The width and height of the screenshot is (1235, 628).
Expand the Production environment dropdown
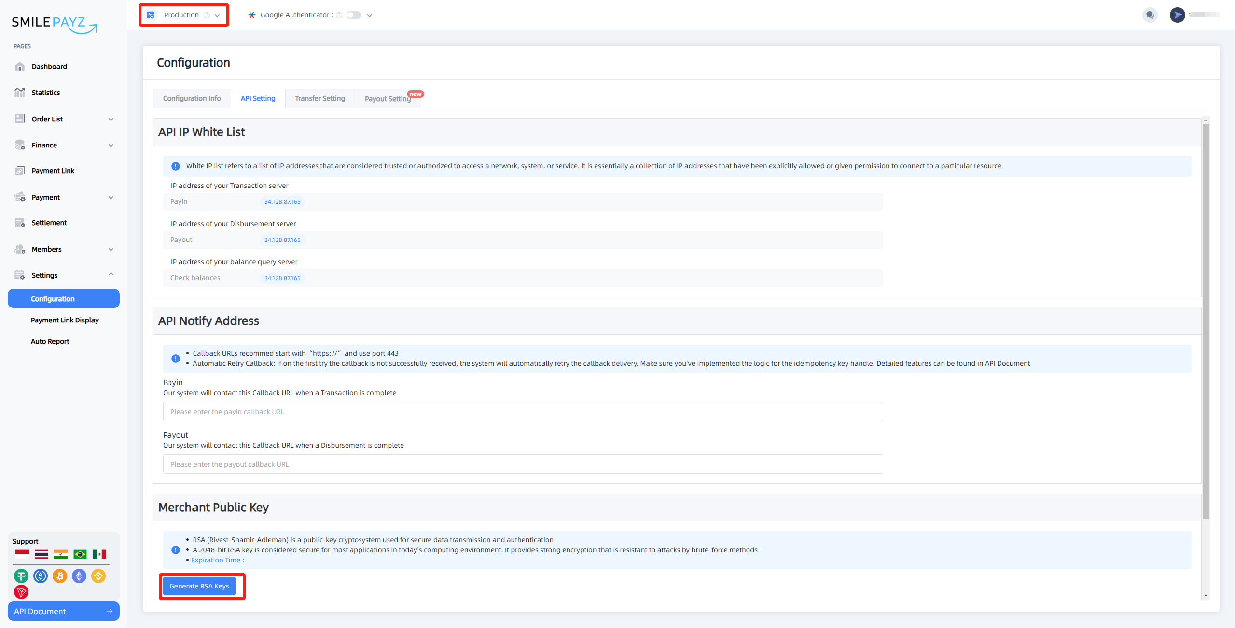(217, 14)
